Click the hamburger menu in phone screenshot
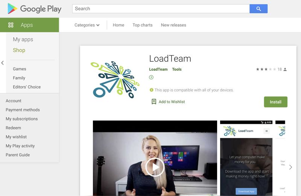 267,131
